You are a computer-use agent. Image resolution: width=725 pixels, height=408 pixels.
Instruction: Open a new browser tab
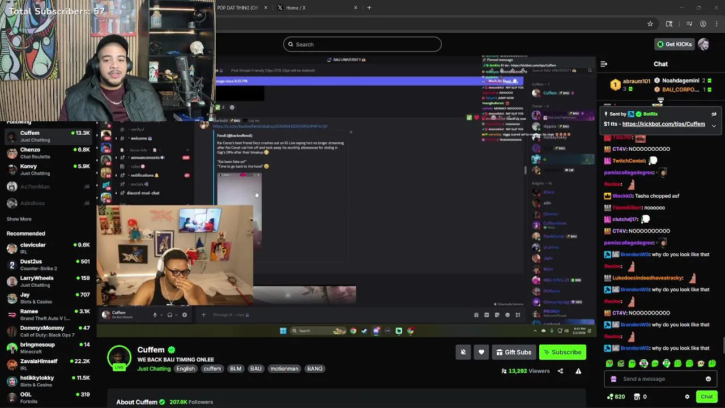click(x=369, y=8)
